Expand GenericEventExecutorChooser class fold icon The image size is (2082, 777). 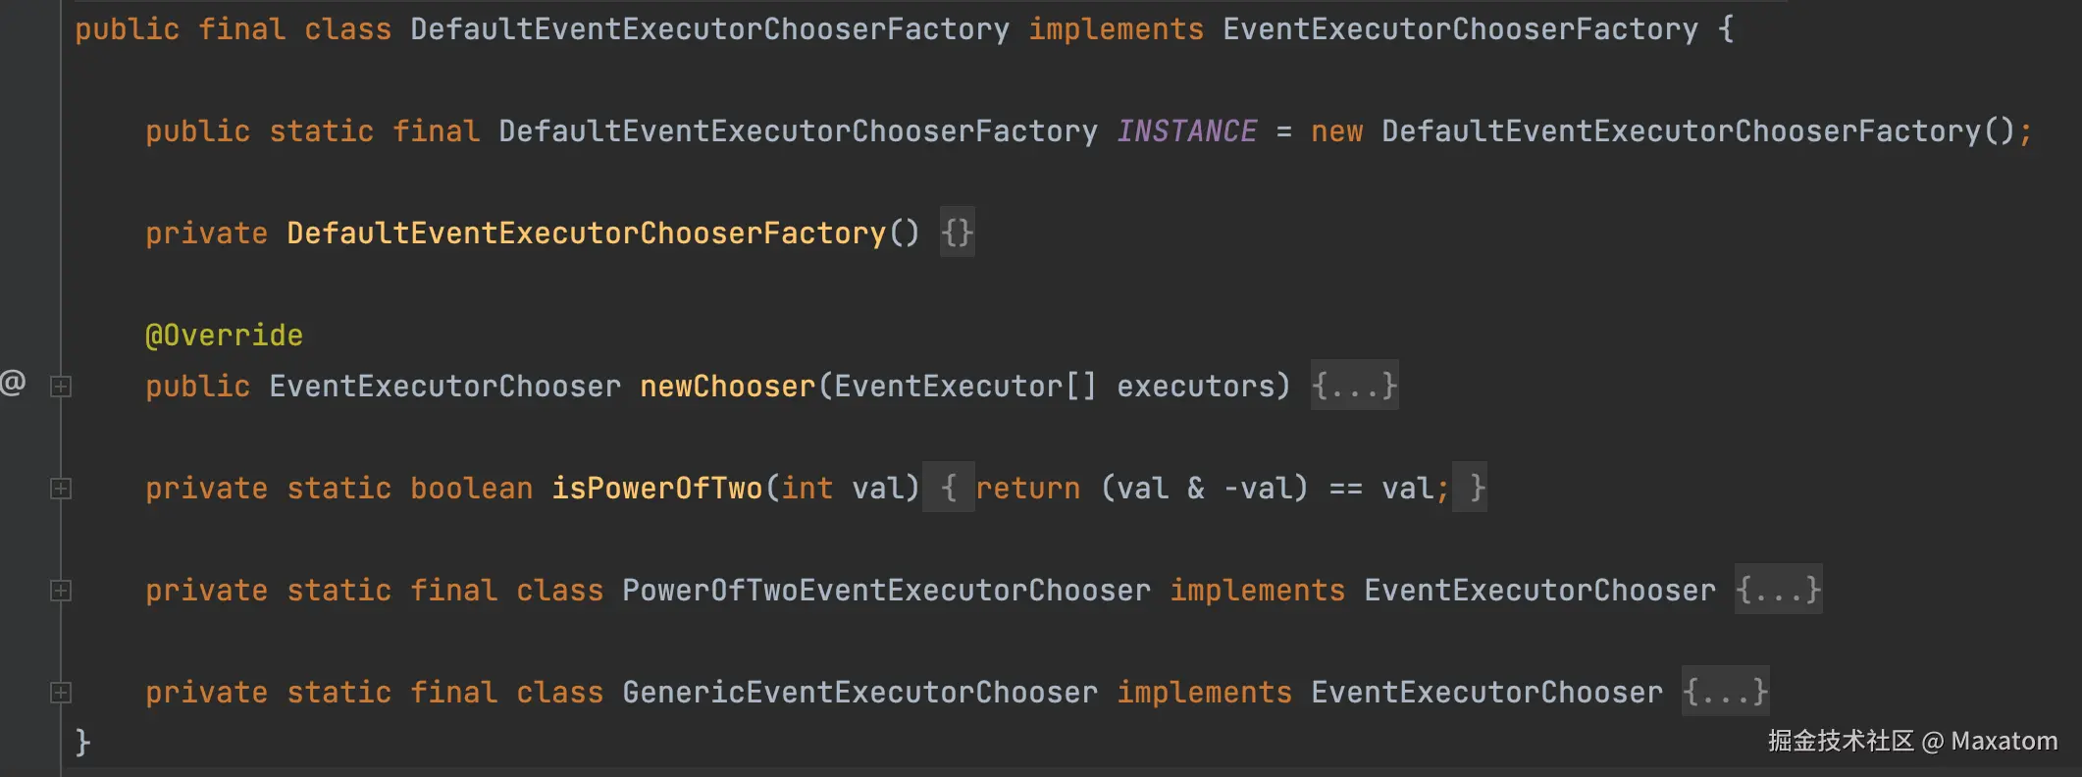point(61,693)
